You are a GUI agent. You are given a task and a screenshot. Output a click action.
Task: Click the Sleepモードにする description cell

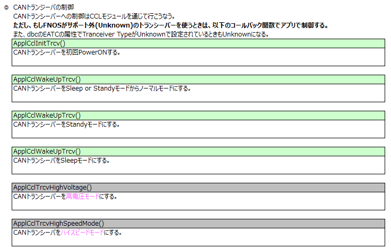[198, 165]
